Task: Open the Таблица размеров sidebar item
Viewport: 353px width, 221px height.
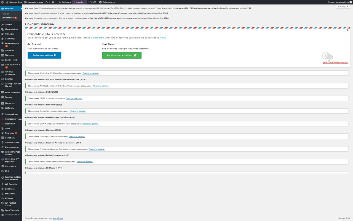Action: (11, 73)
